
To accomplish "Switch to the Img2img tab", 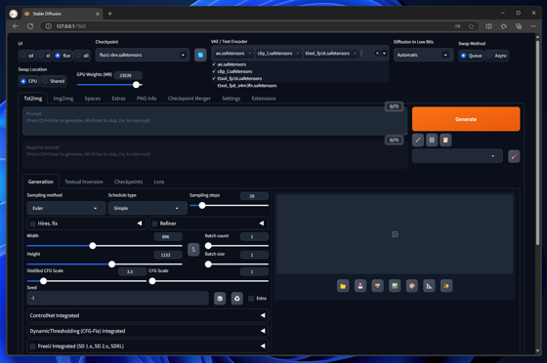I will coord(63,99).
